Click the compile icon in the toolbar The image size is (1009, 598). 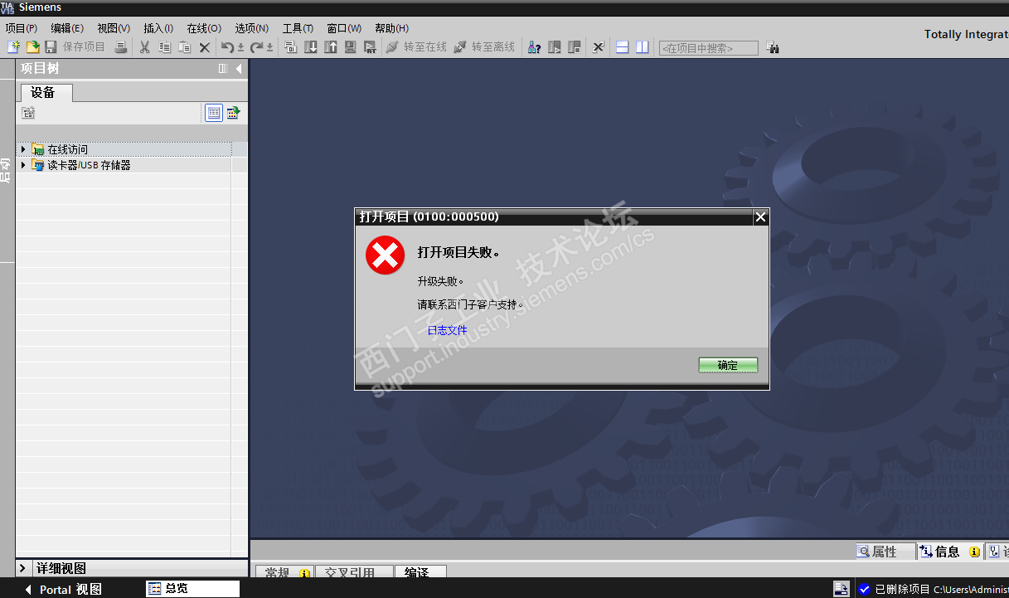290,47
